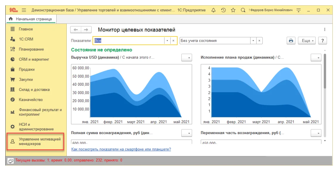Expand the Показатели dropdown arrow
The image size is (336, 175).
(167, 41)
